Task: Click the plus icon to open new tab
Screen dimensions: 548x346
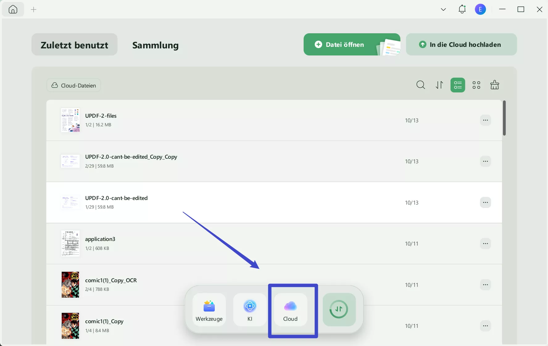Action: click(33, 10)
